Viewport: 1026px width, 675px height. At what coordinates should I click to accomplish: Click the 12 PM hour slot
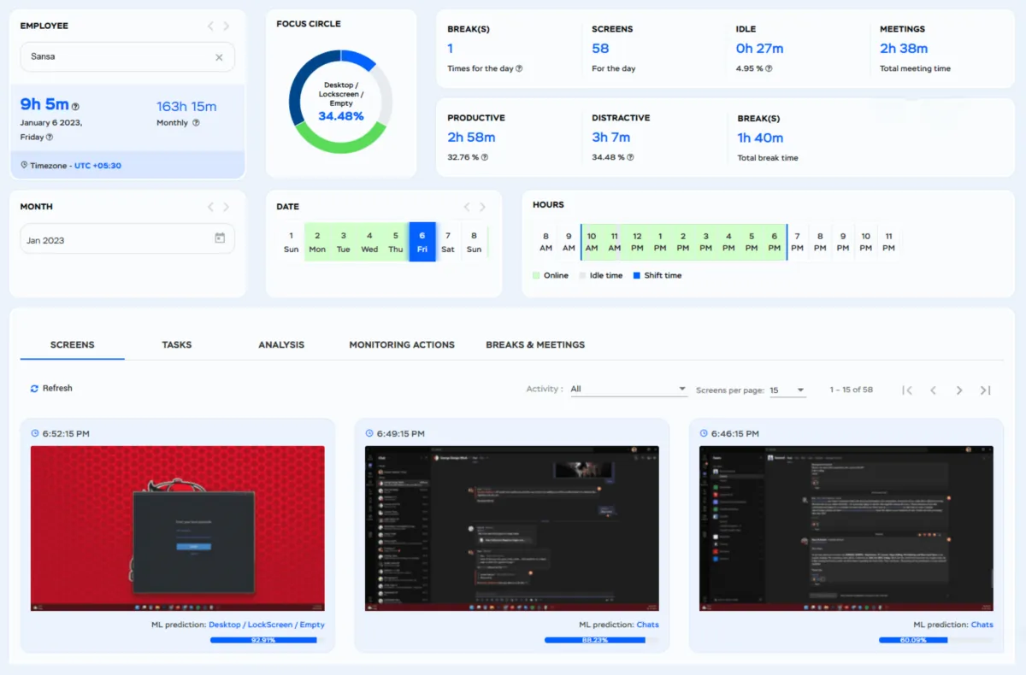click(637, 242)
